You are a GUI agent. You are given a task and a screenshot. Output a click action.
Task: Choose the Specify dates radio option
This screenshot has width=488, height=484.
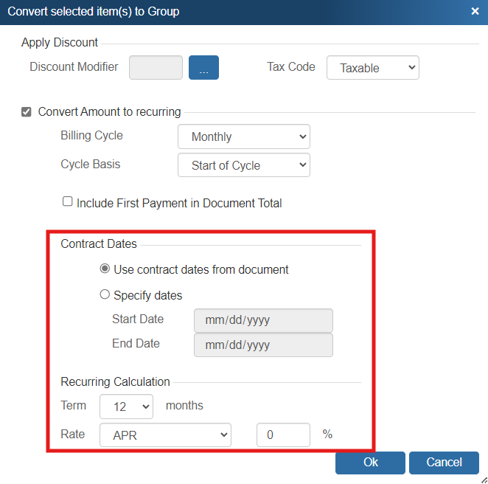(x=105, y=295)
